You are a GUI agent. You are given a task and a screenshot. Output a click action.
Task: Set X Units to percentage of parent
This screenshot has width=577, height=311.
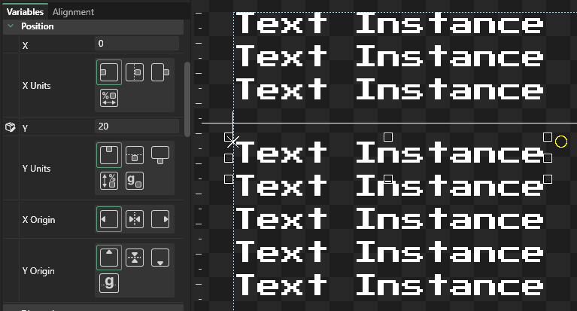pyautogui.click(x=109, y=99)
